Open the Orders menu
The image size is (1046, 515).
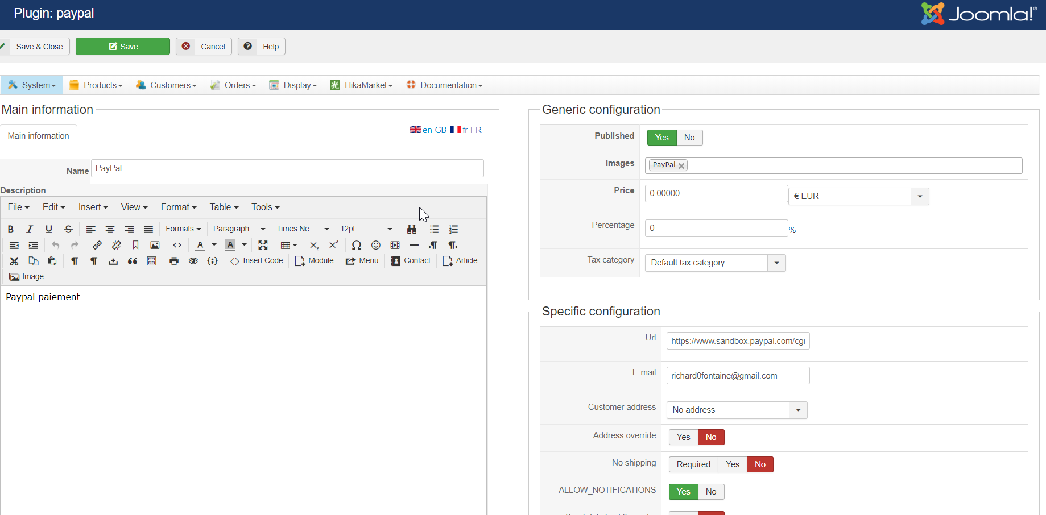233,85
